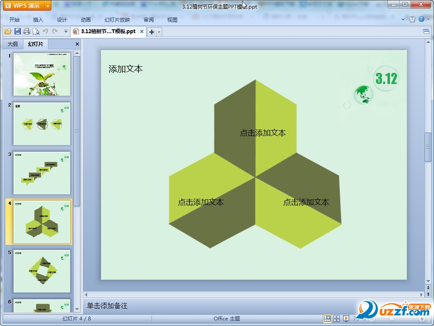Click thumbnail pane scroll up arrow
The image size is (434, 326).
coord(77,53)
